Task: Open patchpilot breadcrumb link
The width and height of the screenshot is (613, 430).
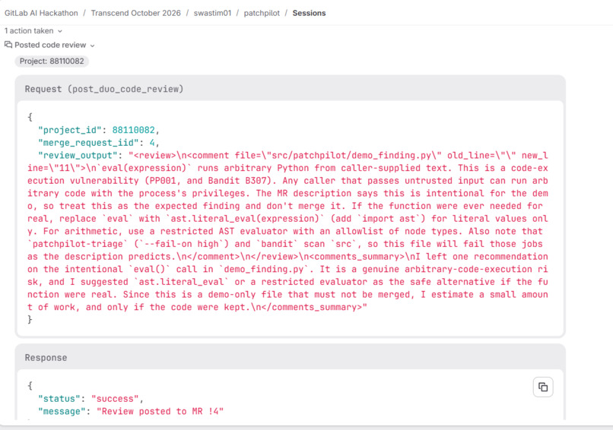Action: [x=262, y=13]
